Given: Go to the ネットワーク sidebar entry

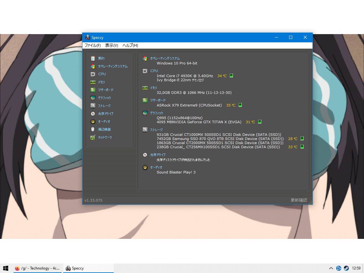Looking at the screenshot, I should 105,137.
